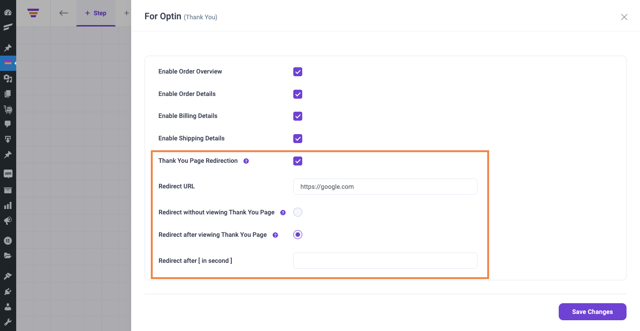
Task: Open the Marketing megaphone icon
Action: pyautogui.click(x=8, y=221)
